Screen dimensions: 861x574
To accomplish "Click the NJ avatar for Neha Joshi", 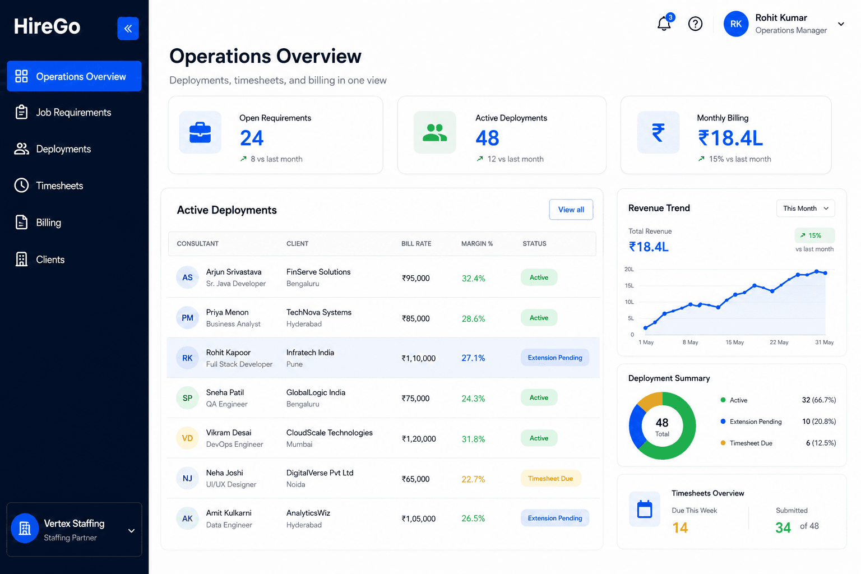I will click(x=187, y=478).
